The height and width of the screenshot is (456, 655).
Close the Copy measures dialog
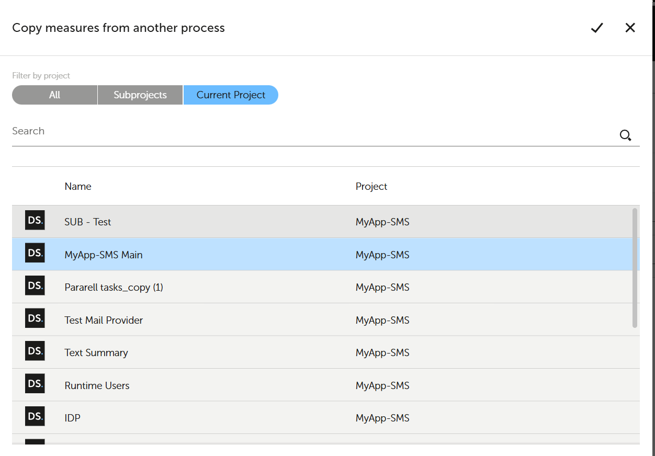[630, 28]
